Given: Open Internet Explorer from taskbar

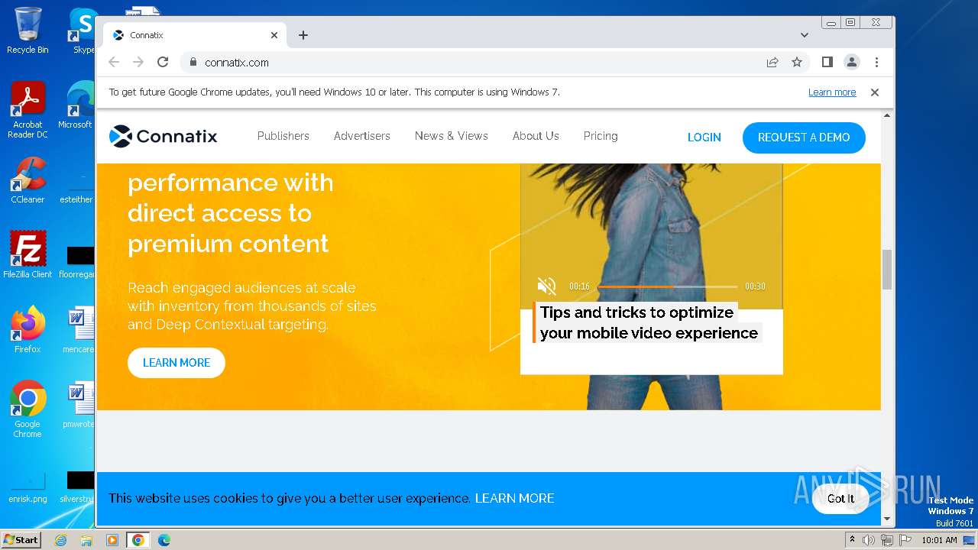Looking at the screenshot, I should coord(61,540).
